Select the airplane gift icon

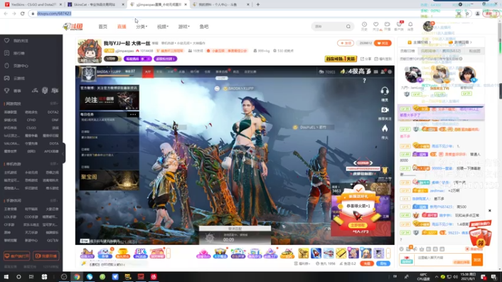328,253
